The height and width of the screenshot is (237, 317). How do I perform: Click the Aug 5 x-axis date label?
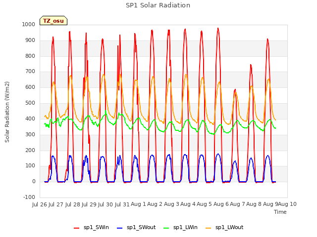tap(204, 204)
